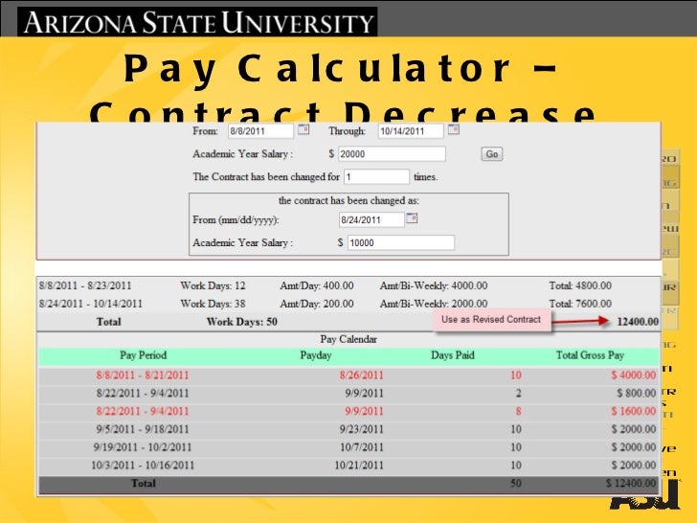This screenshot has width=697, height=523.
Task: Select the '8/24/2011 - 10/14/2011' period row text
Action: [91, 304]
